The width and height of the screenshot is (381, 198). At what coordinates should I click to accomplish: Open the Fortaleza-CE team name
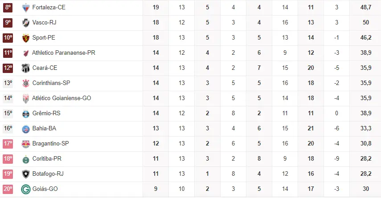tap(49, 8)
